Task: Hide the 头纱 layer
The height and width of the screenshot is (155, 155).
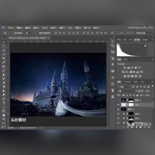Action: [x=118, y=105]
